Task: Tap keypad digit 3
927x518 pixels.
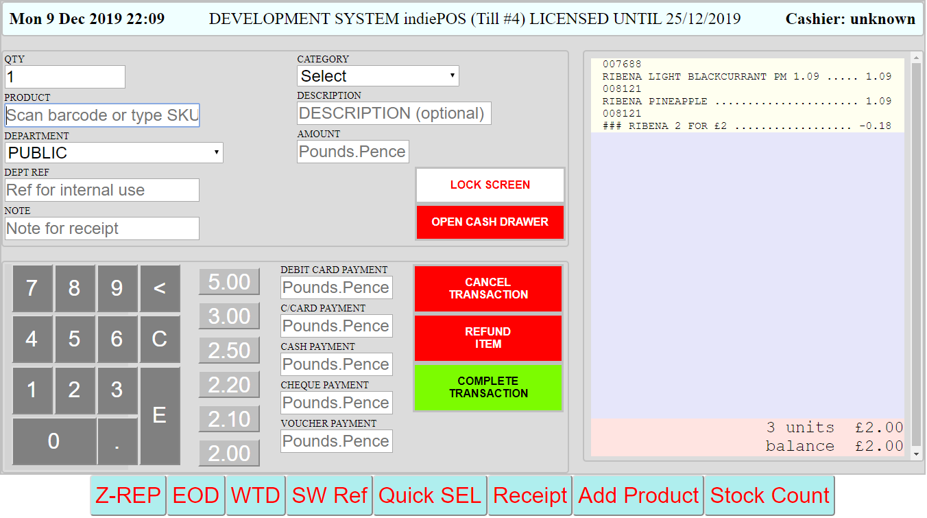Action: coord(117,390)
